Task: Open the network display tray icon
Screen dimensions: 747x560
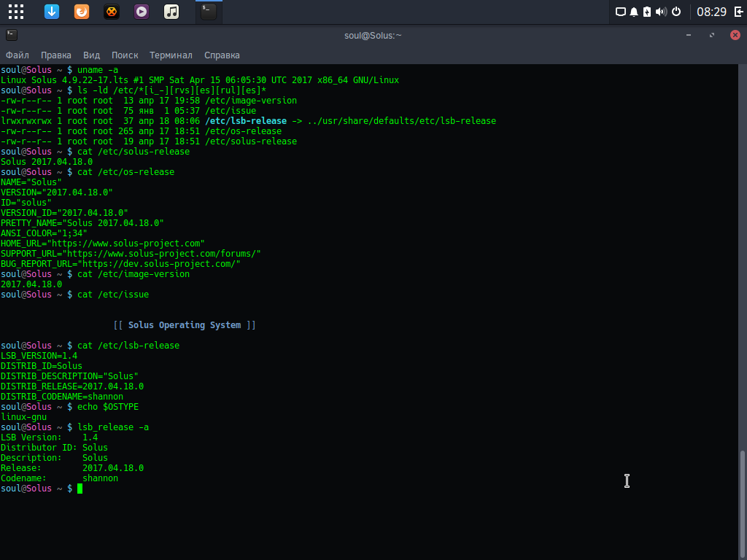Action: pyautogui.click(x=620, y=12)
